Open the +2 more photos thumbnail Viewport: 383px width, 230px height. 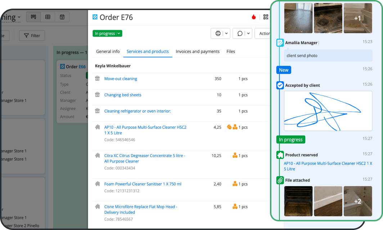[x=358, y=201]
